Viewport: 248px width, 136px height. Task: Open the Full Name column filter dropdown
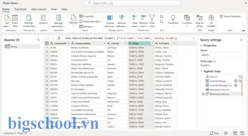175,43
